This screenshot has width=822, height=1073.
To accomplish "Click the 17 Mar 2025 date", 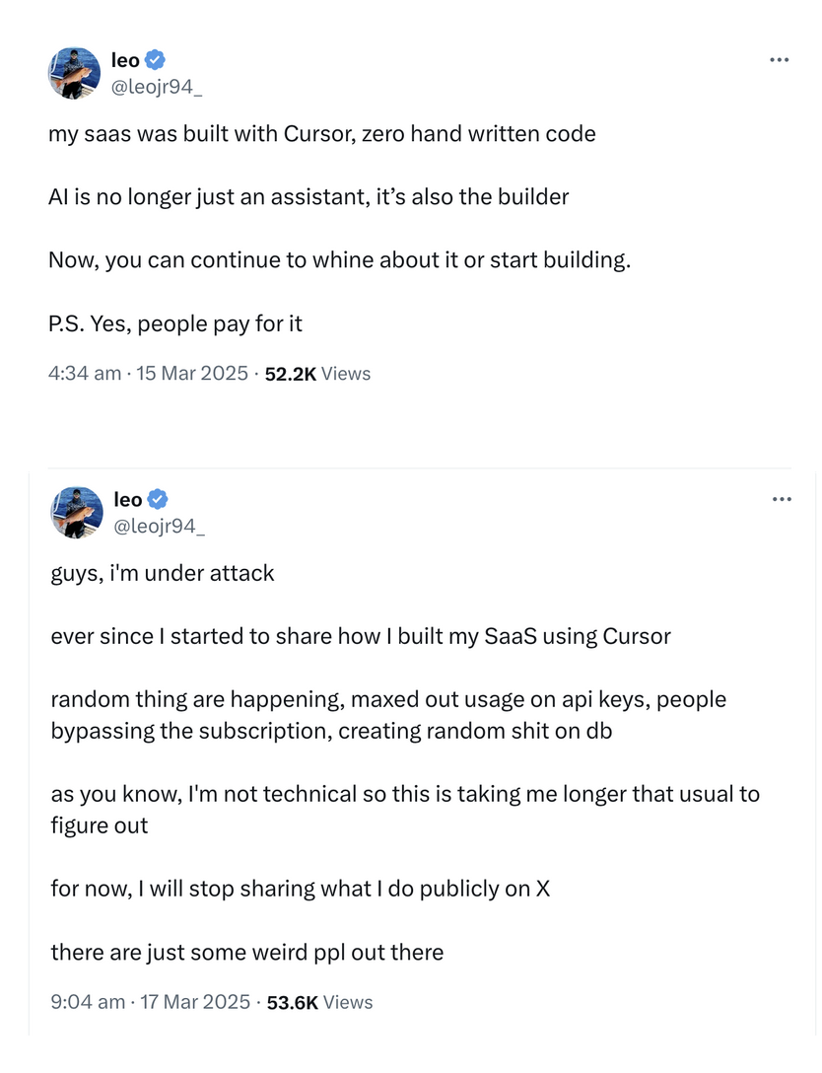I will click(195, 1002).
